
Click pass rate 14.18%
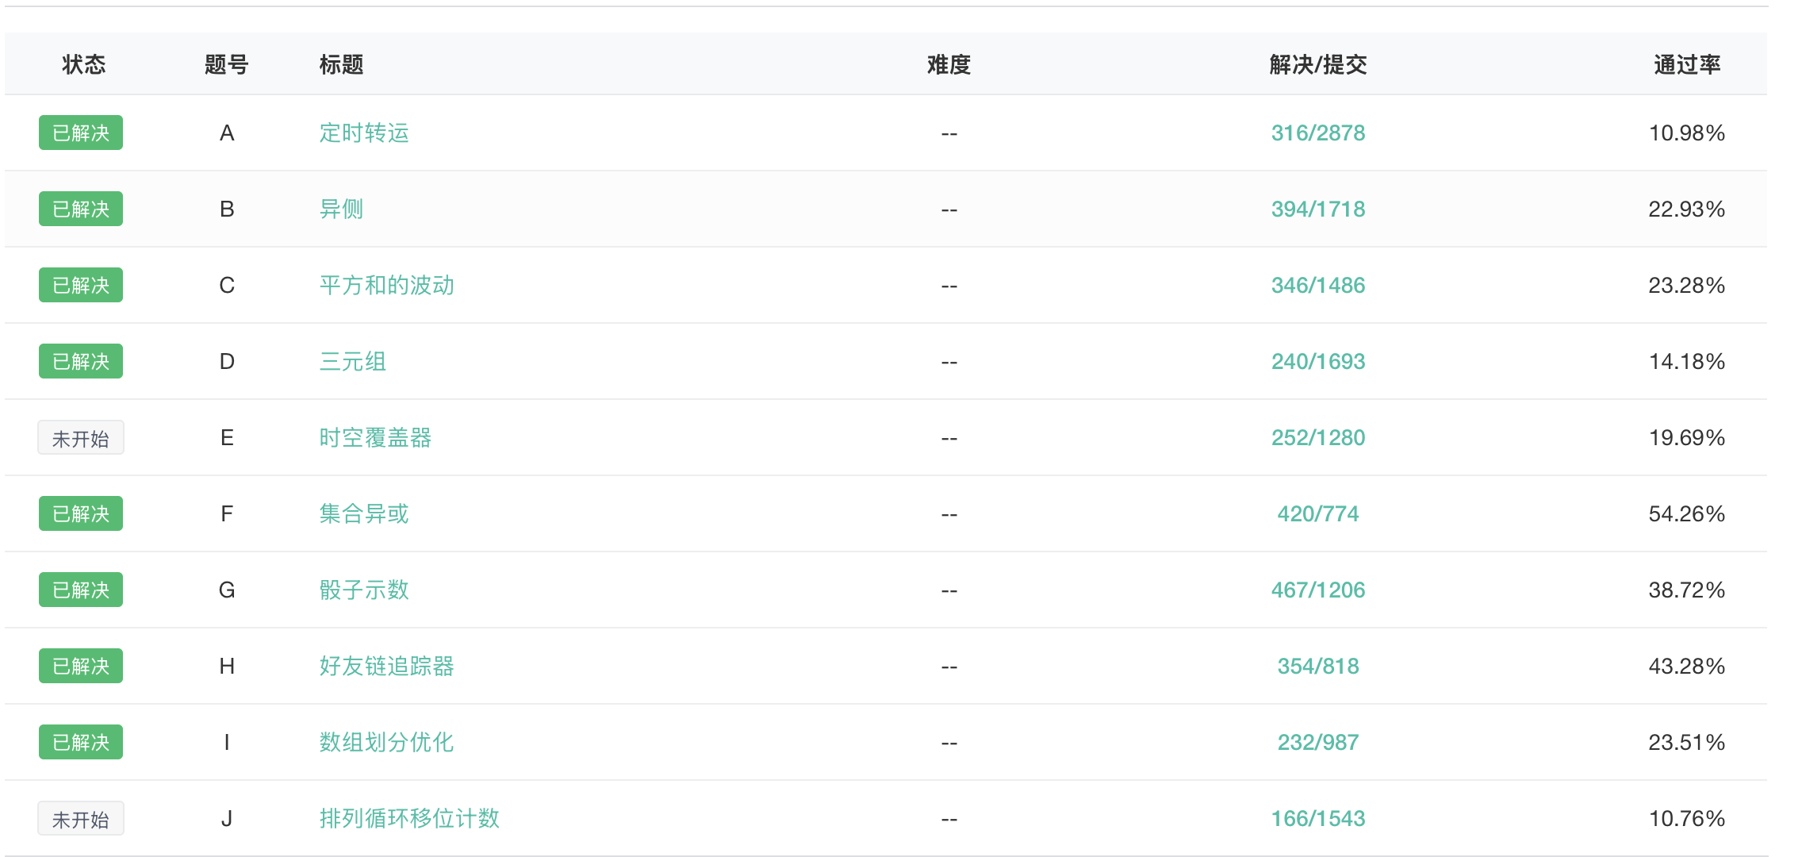click(x=1687, y=361)
